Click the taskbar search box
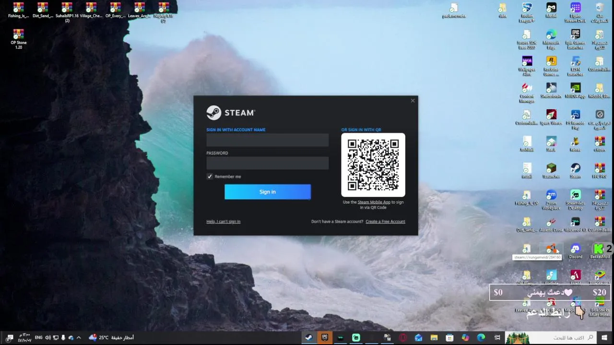 coord(551,338)
